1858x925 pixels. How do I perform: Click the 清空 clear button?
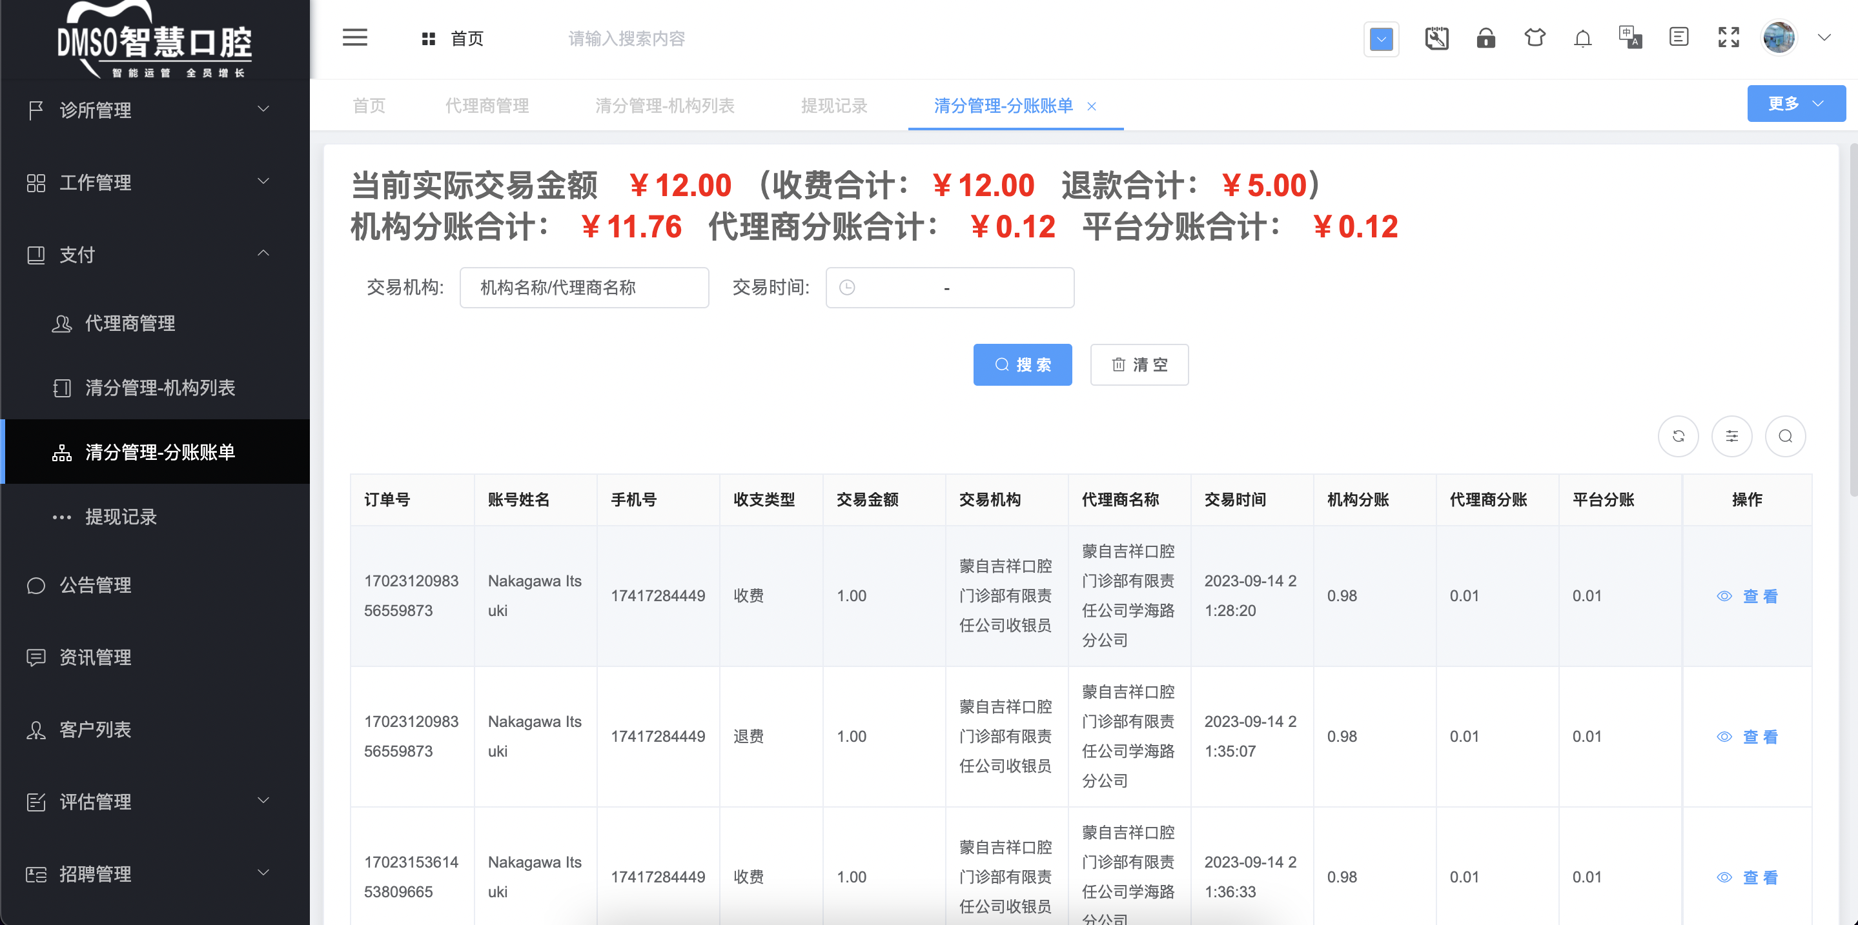pyautogui.click(x=1139, y=364)
